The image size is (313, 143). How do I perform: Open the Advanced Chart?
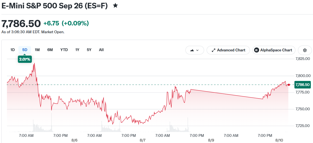tap(228, 50)
